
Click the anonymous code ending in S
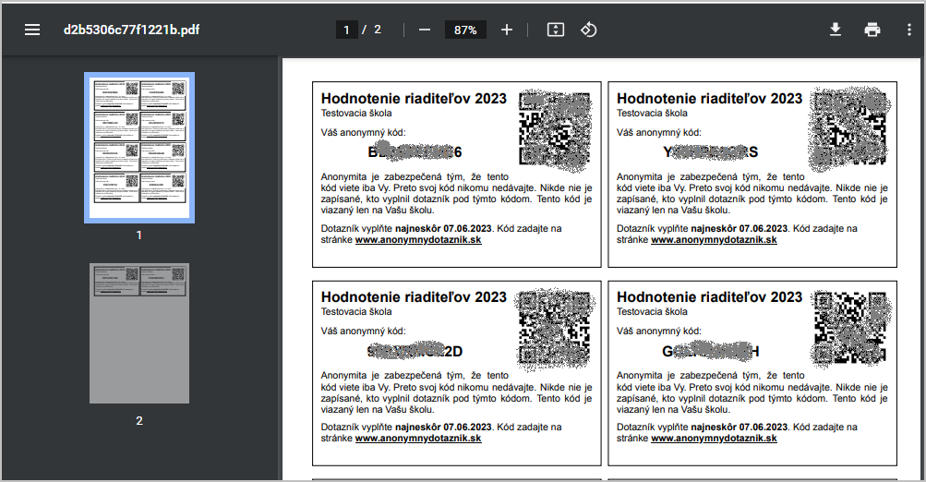(x=711, y=151)
